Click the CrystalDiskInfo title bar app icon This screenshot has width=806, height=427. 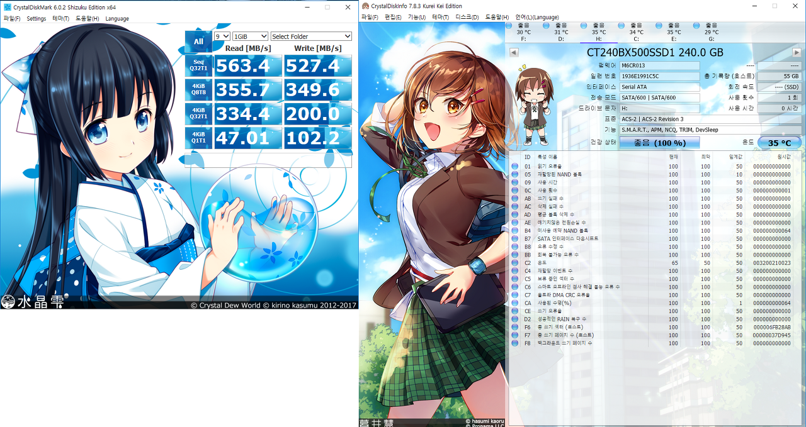365,6
